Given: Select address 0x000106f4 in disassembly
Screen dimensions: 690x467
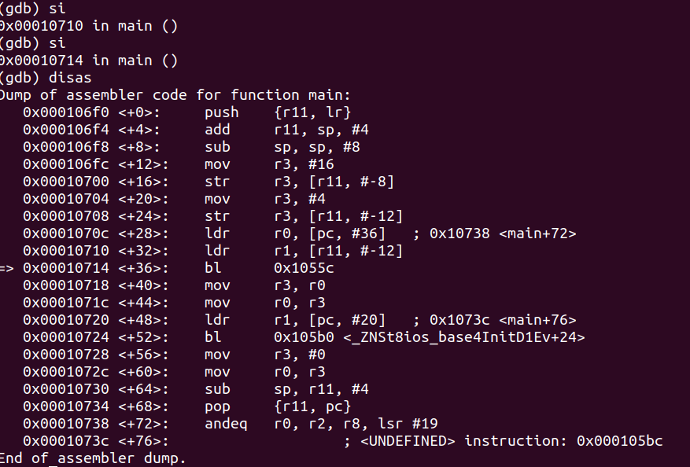Looking at the screenshot, I should click(x=66, y=130).
